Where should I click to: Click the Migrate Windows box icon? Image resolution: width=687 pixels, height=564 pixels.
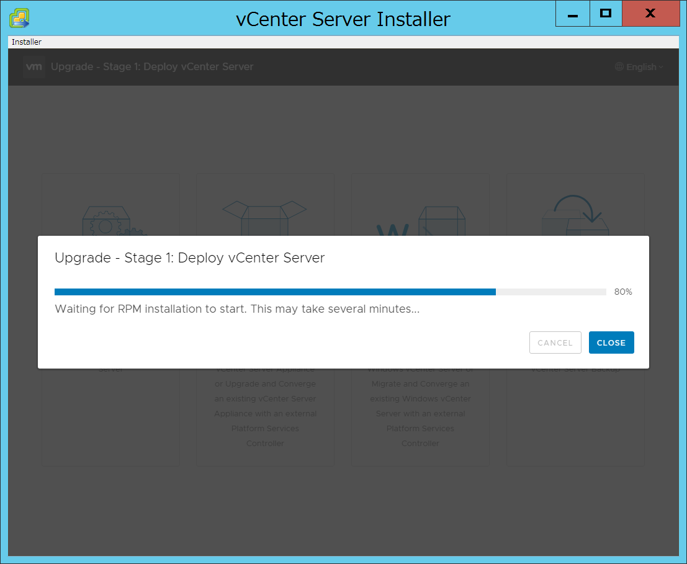coord(421,221)
